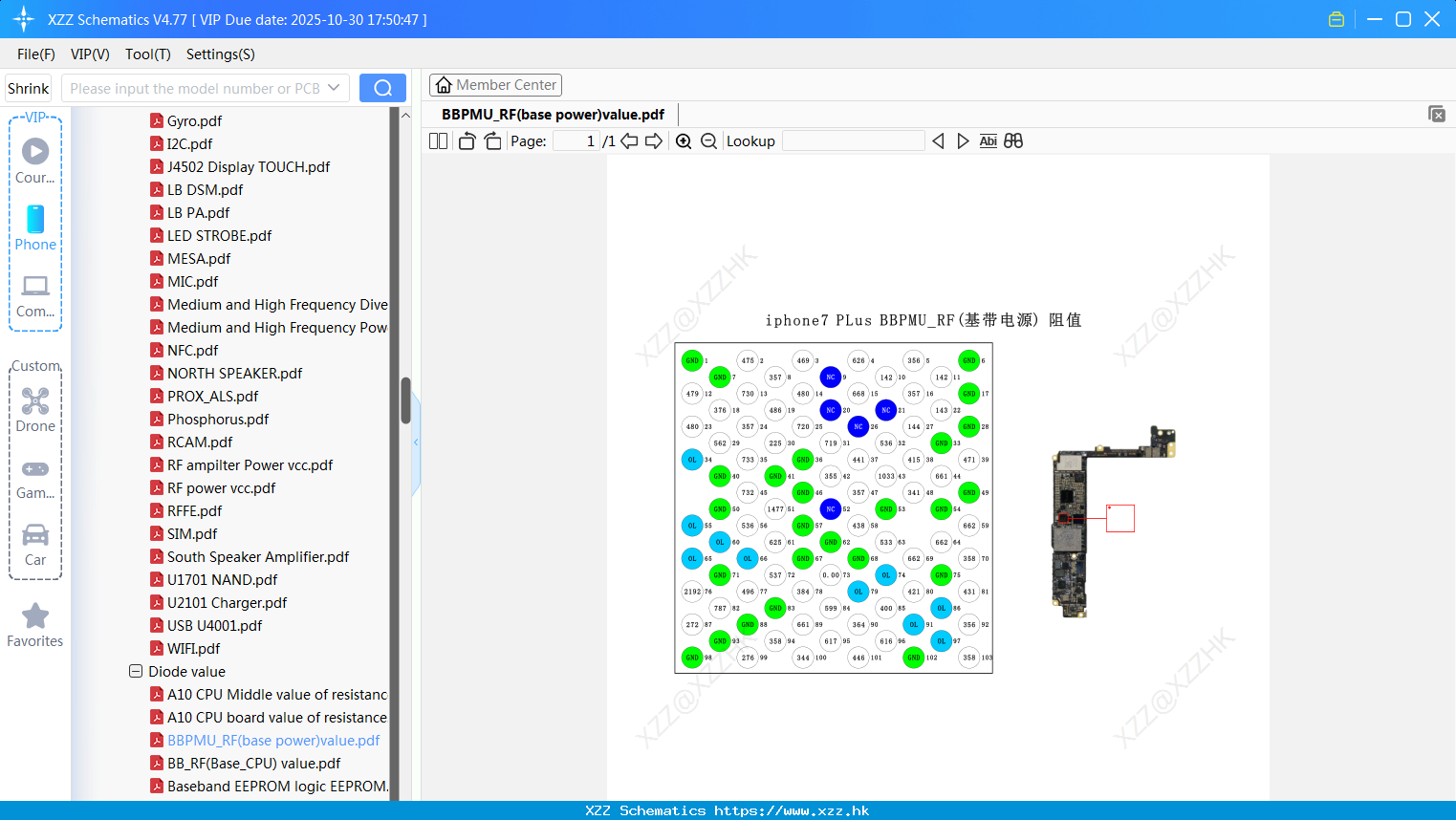This screenshot has width=1456, height=820.
Task: Click the binoculars search icon
Action: 1013,141
